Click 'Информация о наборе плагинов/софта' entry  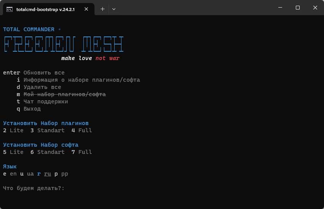[81, 80]
